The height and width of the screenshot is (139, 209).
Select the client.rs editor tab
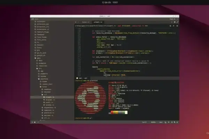[x=98, y=22]
